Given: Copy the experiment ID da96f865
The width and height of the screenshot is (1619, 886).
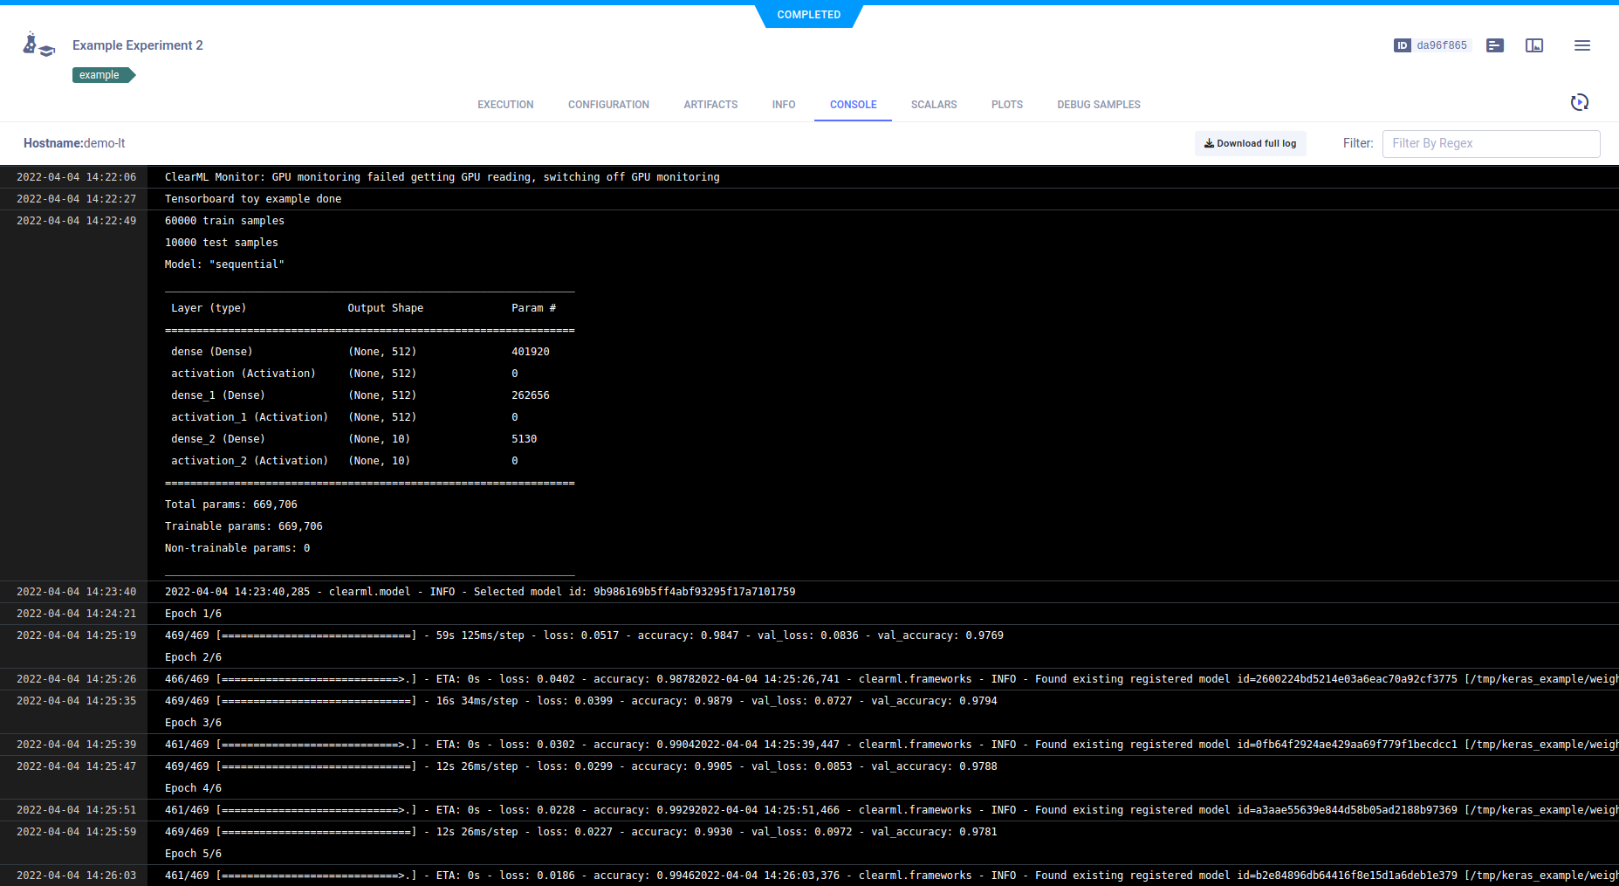Looking at the screenshot, I should tap(1442, 45).
